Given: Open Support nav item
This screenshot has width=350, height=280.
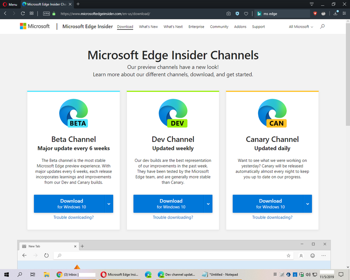Looking at the screenshot, I should coord(259,27).
